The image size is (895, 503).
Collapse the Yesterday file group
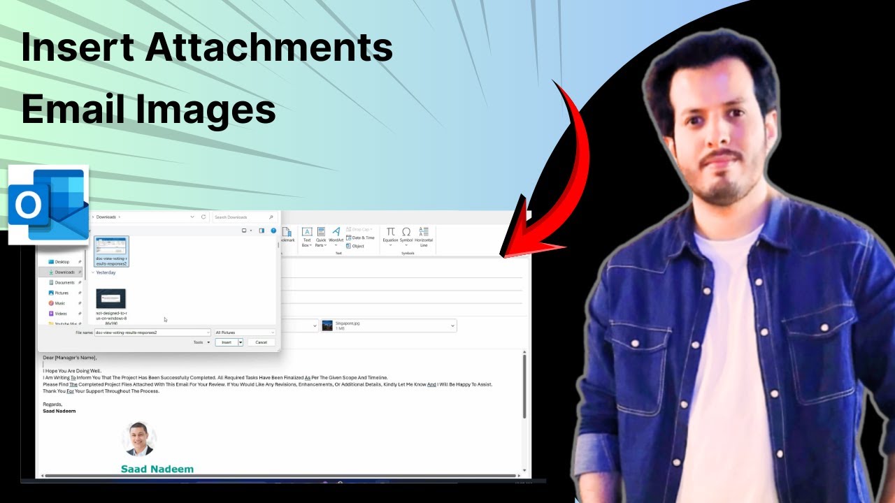click(93, 273)
